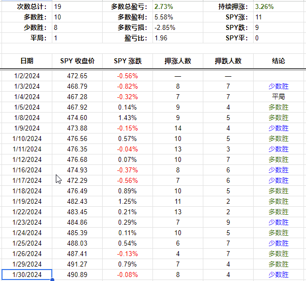Select date cell 1/24/2024

pyautogui.click(x=27, y=233)
